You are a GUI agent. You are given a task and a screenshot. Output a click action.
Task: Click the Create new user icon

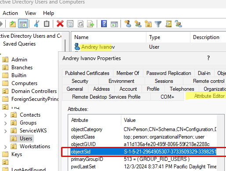click(x=128, y=24)
